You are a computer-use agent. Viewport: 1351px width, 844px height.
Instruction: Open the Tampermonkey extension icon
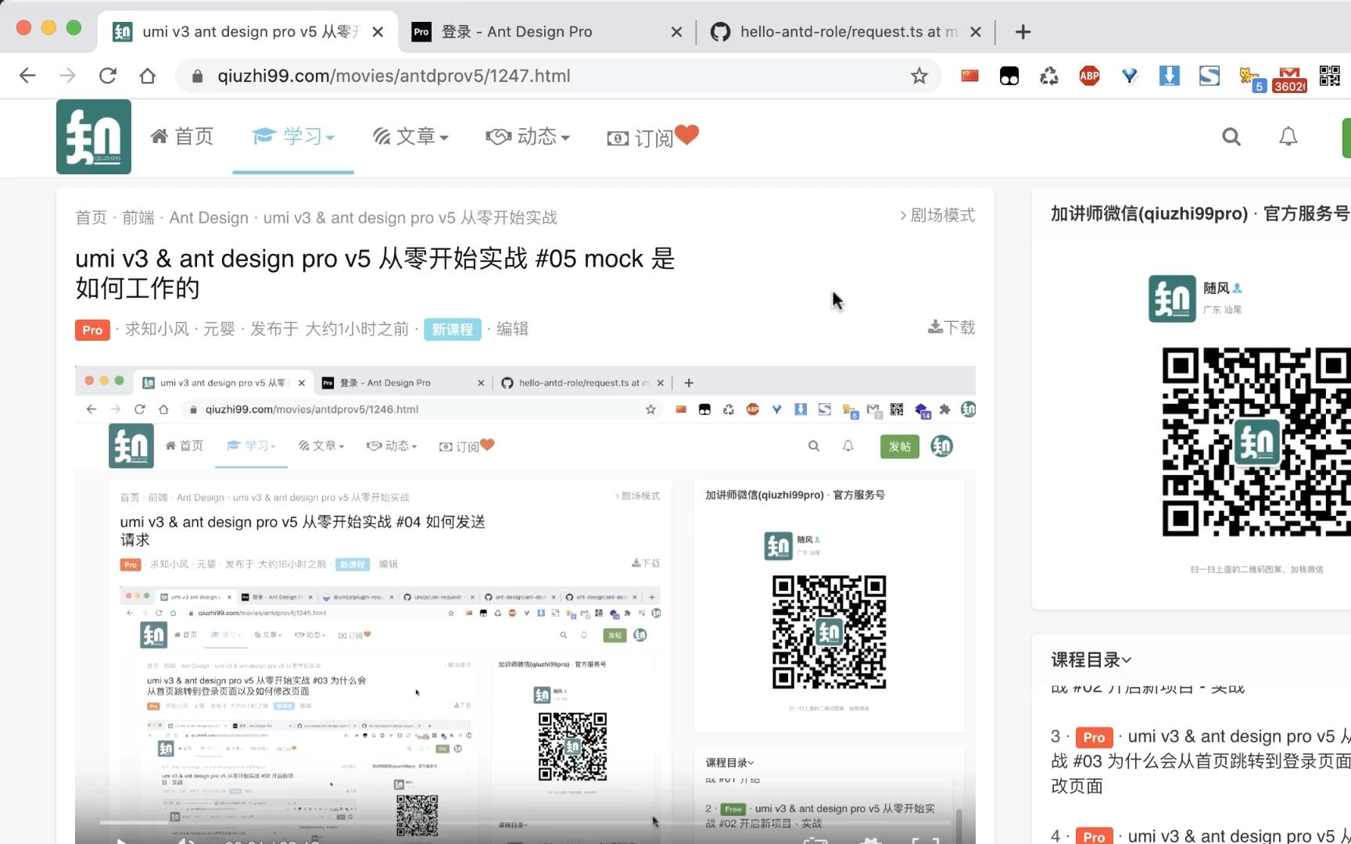coord(1009,76)
